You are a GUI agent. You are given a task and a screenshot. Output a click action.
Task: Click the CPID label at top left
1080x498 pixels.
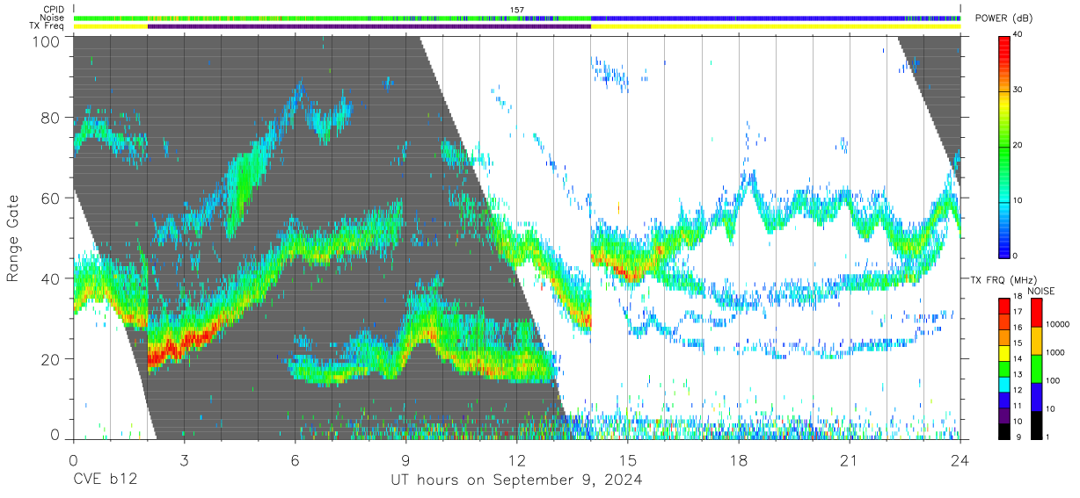(52, 10)
